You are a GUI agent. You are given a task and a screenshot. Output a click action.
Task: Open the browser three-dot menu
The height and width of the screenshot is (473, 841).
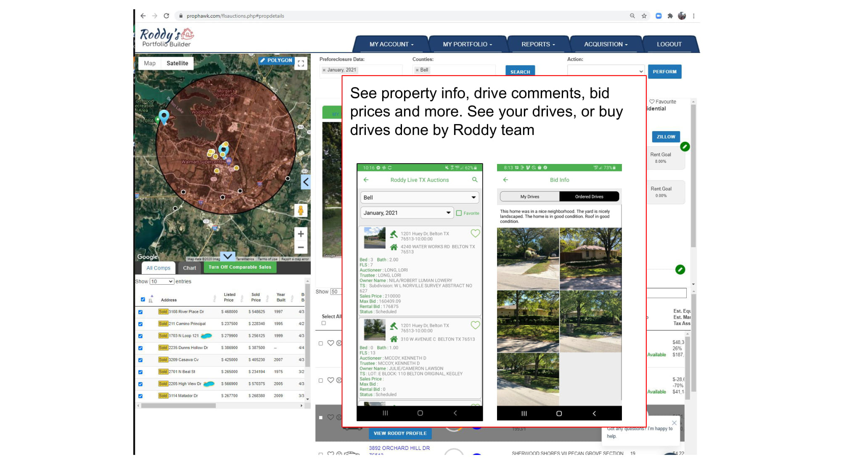pos(694,16)
